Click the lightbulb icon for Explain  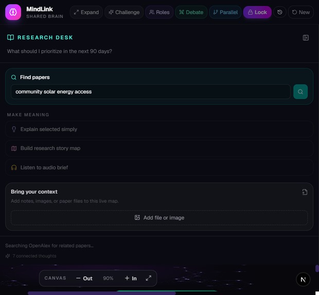14,129
